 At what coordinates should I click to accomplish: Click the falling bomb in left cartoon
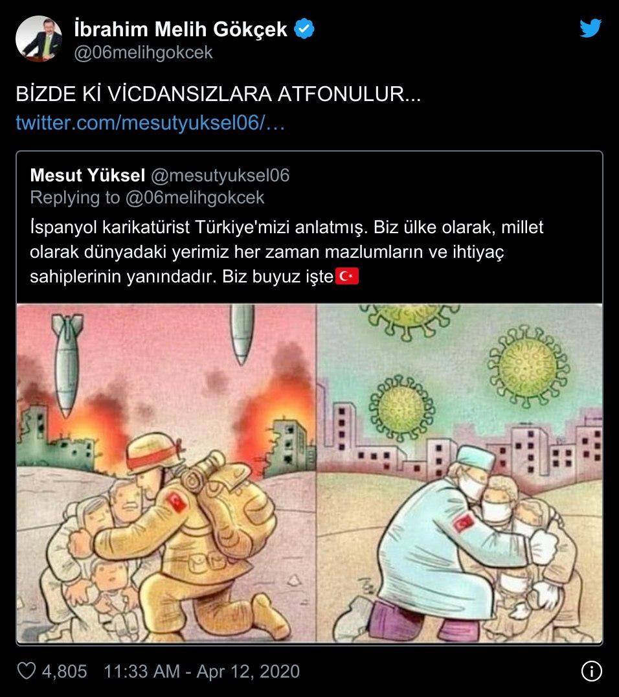tap(67, 365)
